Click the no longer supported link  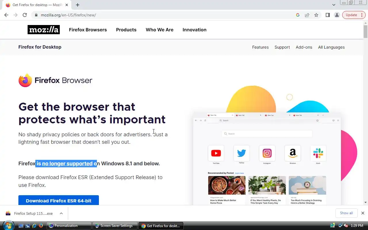(x=67, y=164)
